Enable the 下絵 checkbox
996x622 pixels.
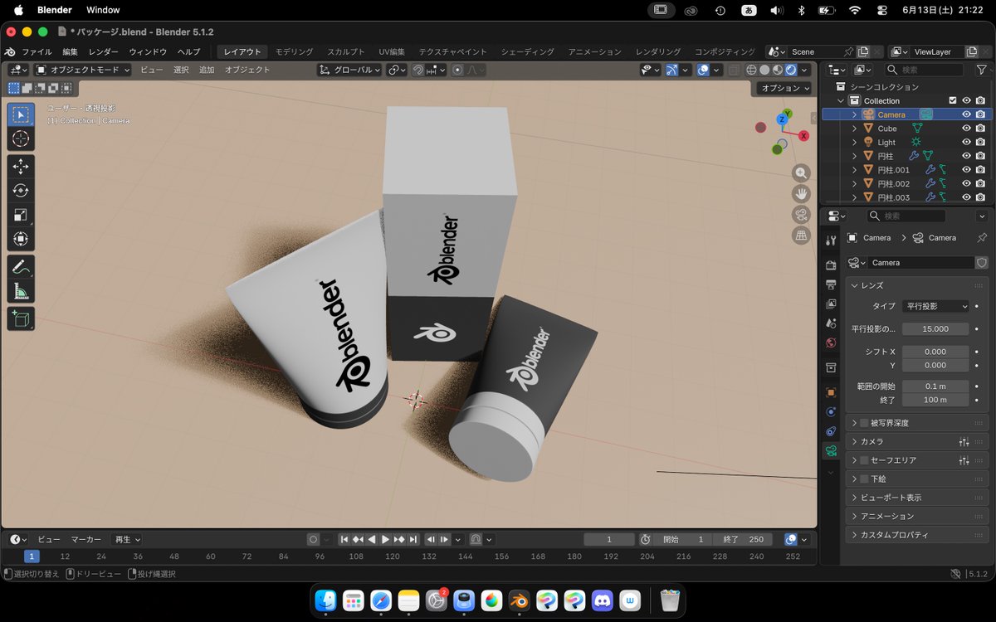point(864,479)
